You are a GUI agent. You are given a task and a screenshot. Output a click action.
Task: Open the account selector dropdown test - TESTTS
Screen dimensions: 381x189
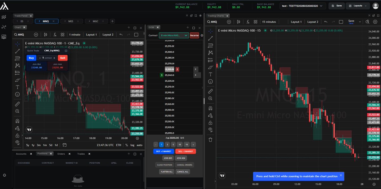[303, 6]
